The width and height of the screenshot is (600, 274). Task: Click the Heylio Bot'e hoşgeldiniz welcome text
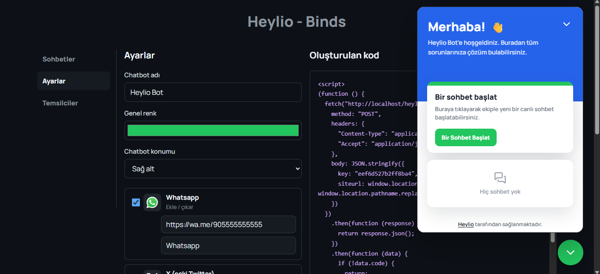[x=483, y=47]
